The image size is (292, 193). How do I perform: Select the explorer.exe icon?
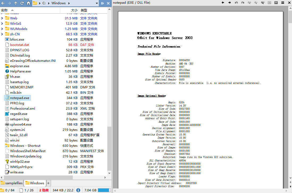pyautogui.click(x=7, y=66)
